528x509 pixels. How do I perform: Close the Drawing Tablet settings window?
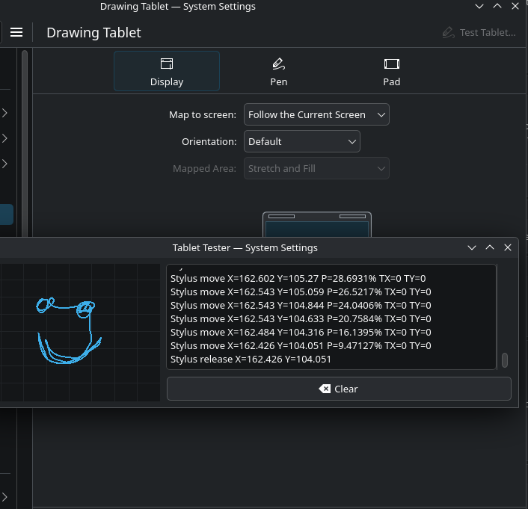point(515,7)
